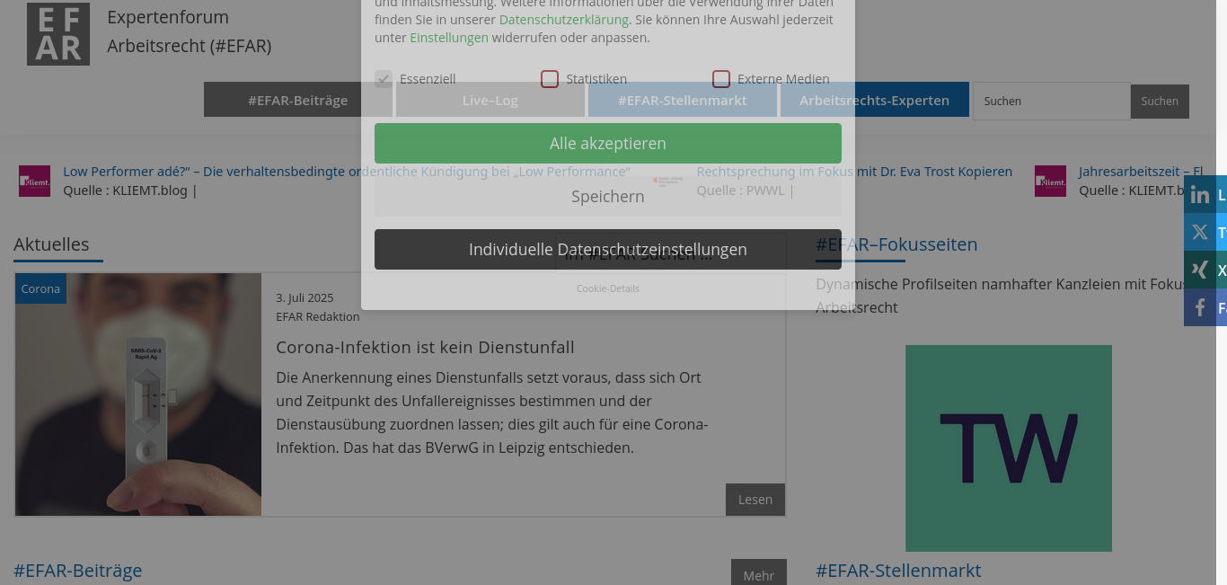This screenshot has height=585, width=1227.
Task: Click the source line Quelle : PWWL
Action: [x=746, y=191]
